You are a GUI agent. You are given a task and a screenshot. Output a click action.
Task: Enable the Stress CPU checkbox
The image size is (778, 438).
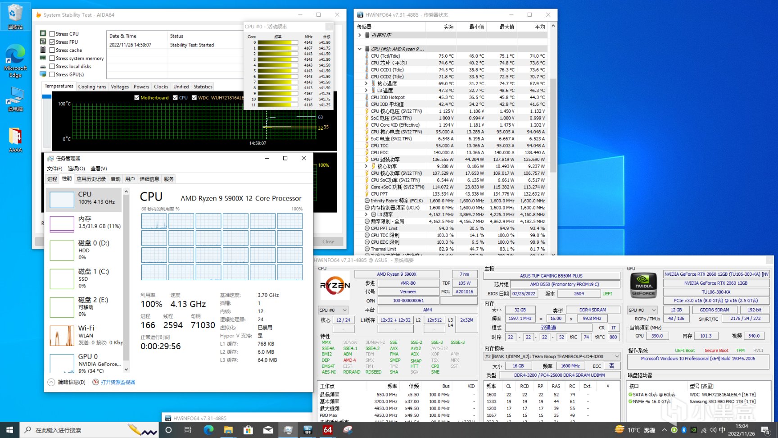[52, 34]
